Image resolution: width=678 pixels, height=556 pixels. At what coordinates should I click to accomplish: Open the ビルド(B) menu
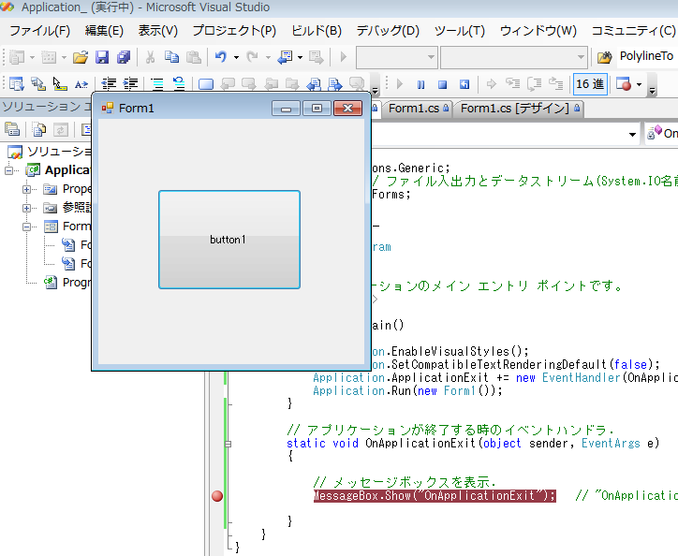pyautogui.click(x=317, y=31)
